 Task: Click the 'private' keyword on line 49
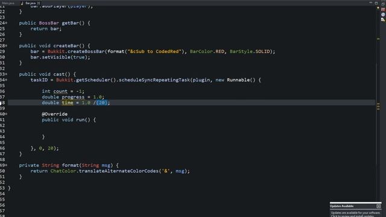pyautogui.click(x=29, y=165)
